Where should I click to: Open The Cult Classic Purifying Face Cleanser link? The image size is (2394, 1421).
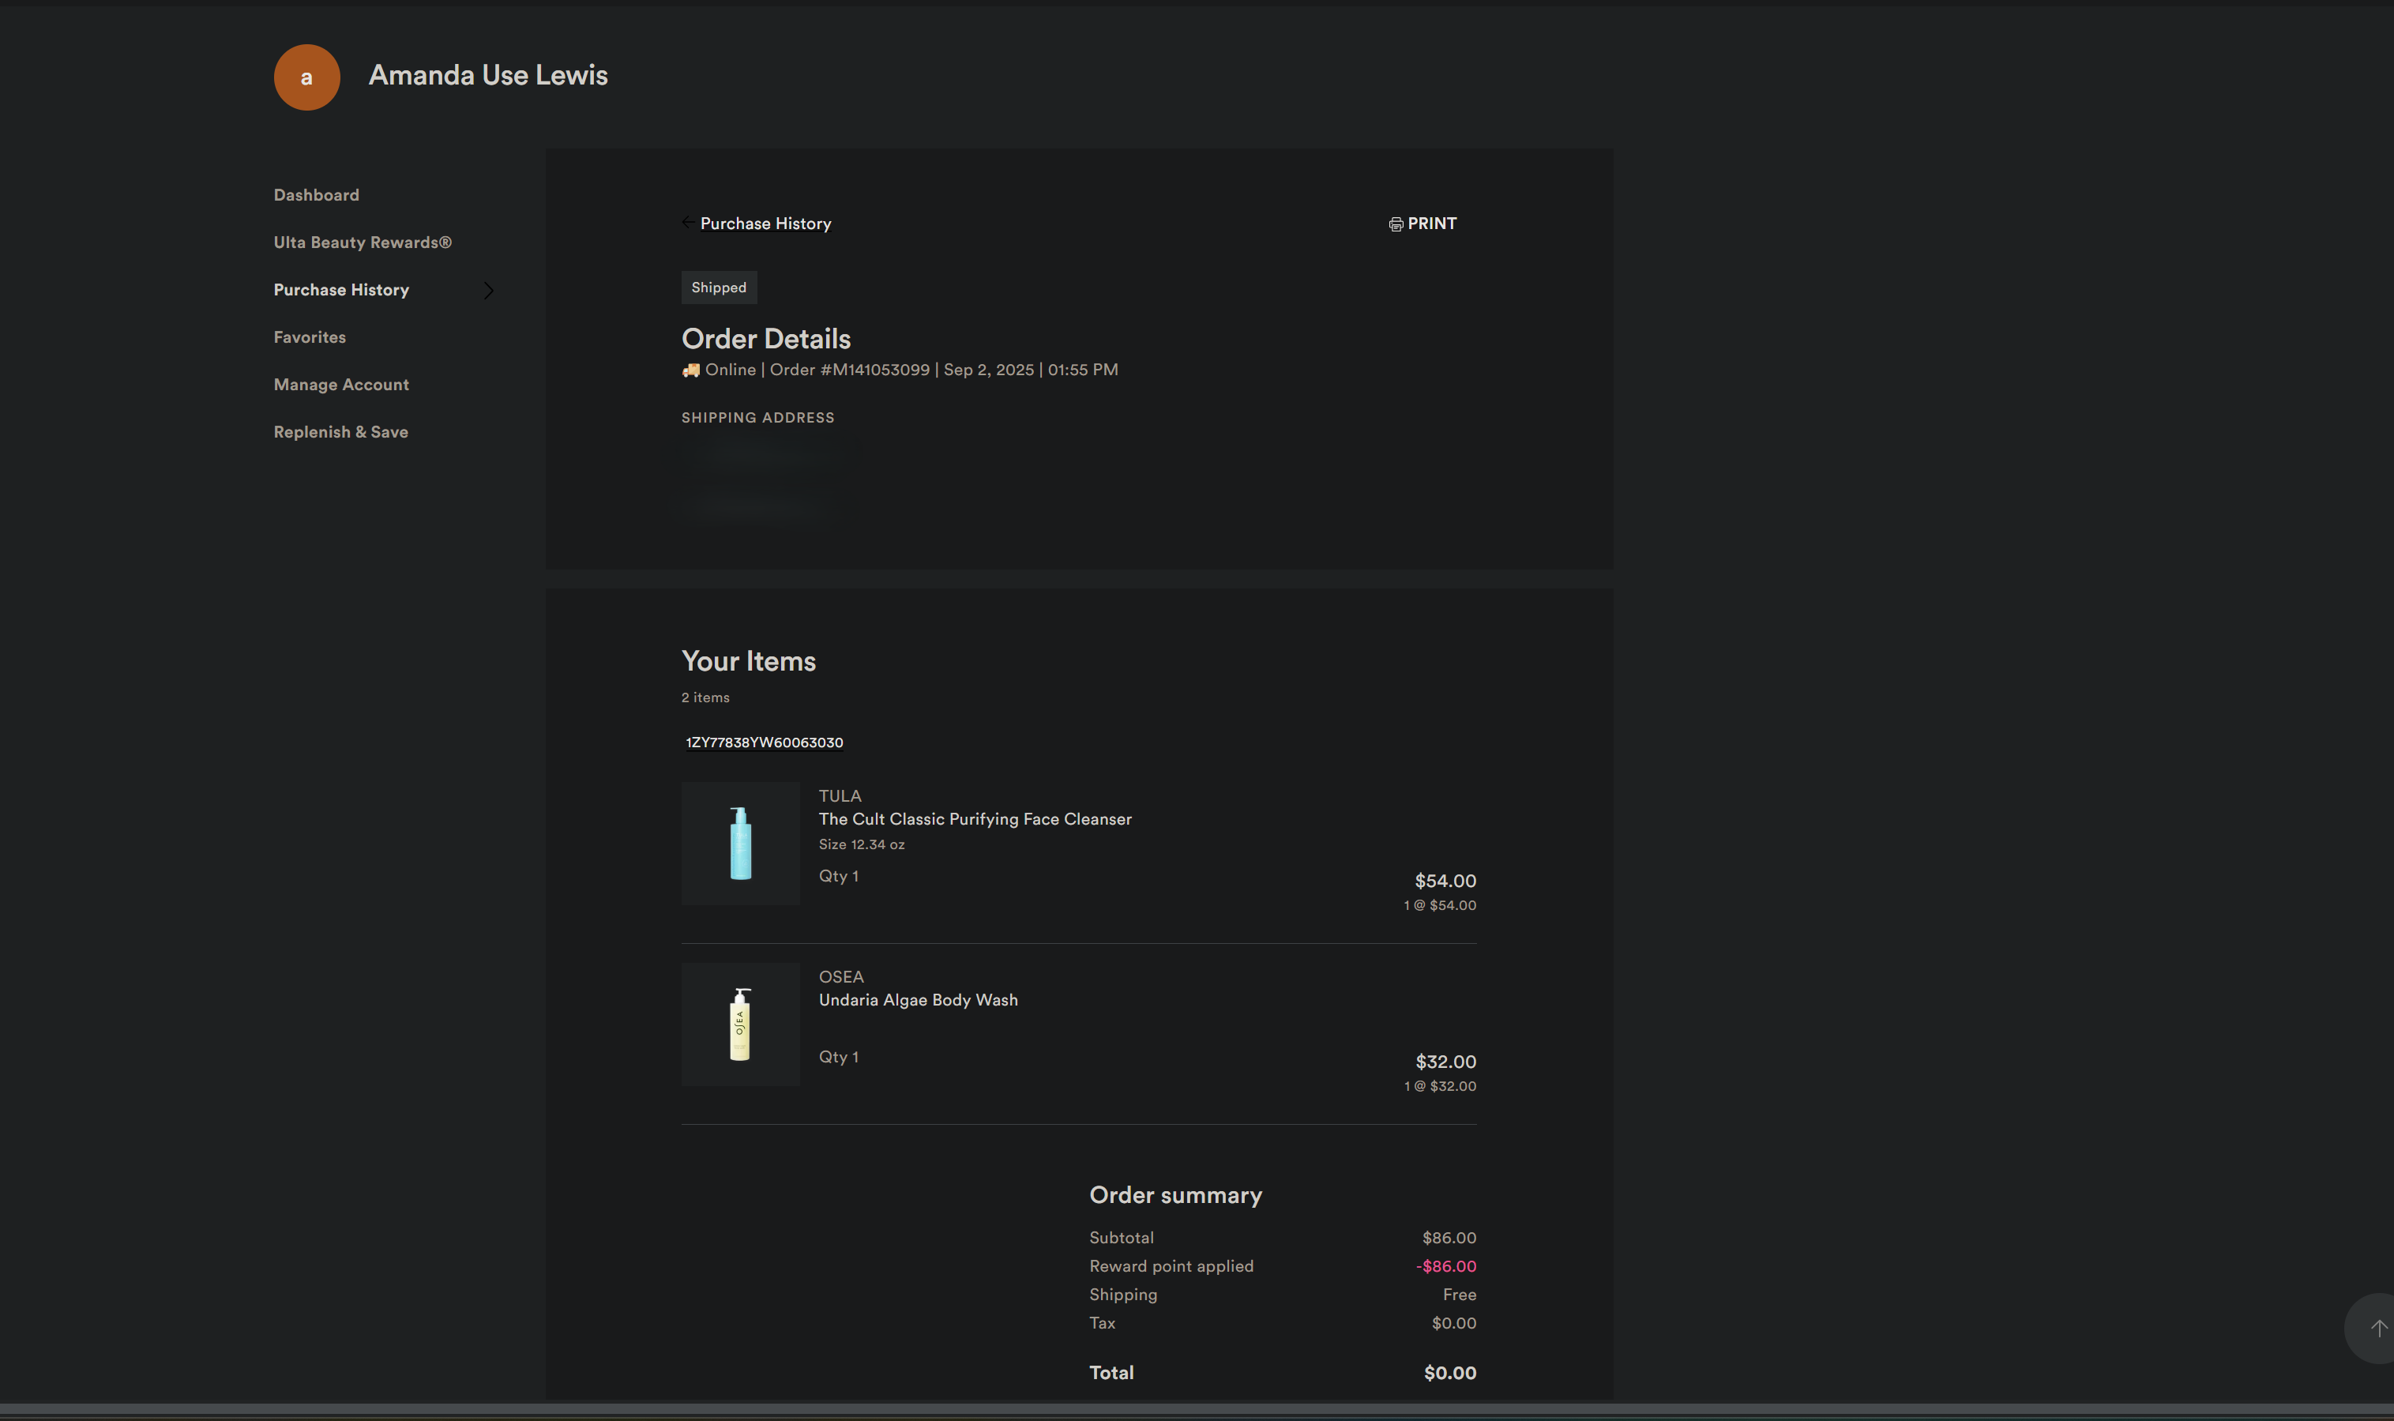coord(975,818)
